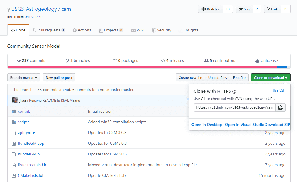Click Open in Desktop

pyautogui.click(x=207, y=125)
